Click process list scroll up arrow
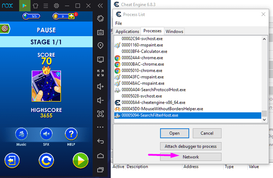This screenshot has width=273, height=178. (x=264, y=39)
